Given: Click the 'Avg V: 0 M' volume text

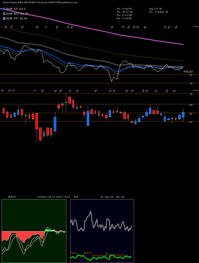Looking at the screenshot, I should [x=155, y=8].
